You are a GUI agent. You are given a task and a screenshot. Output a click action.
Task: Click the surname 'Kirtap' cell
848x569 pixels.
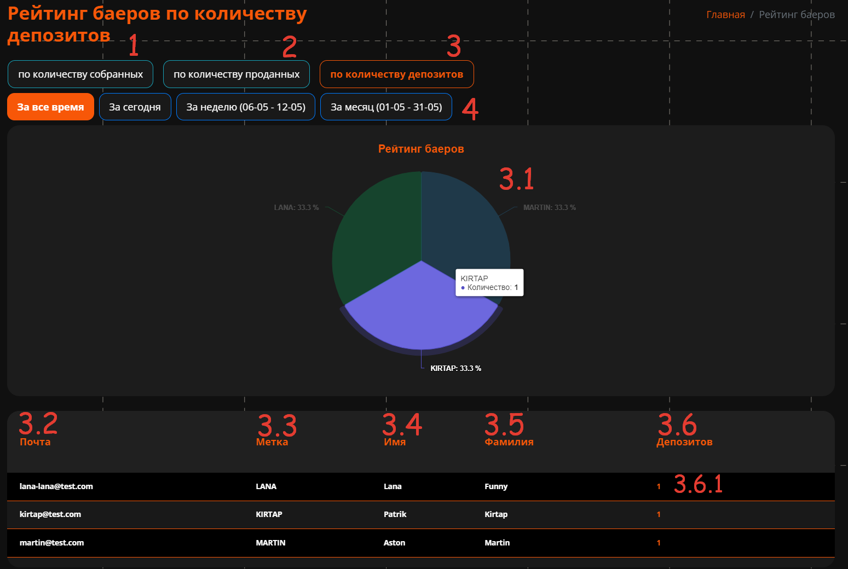tap(496, 514)
